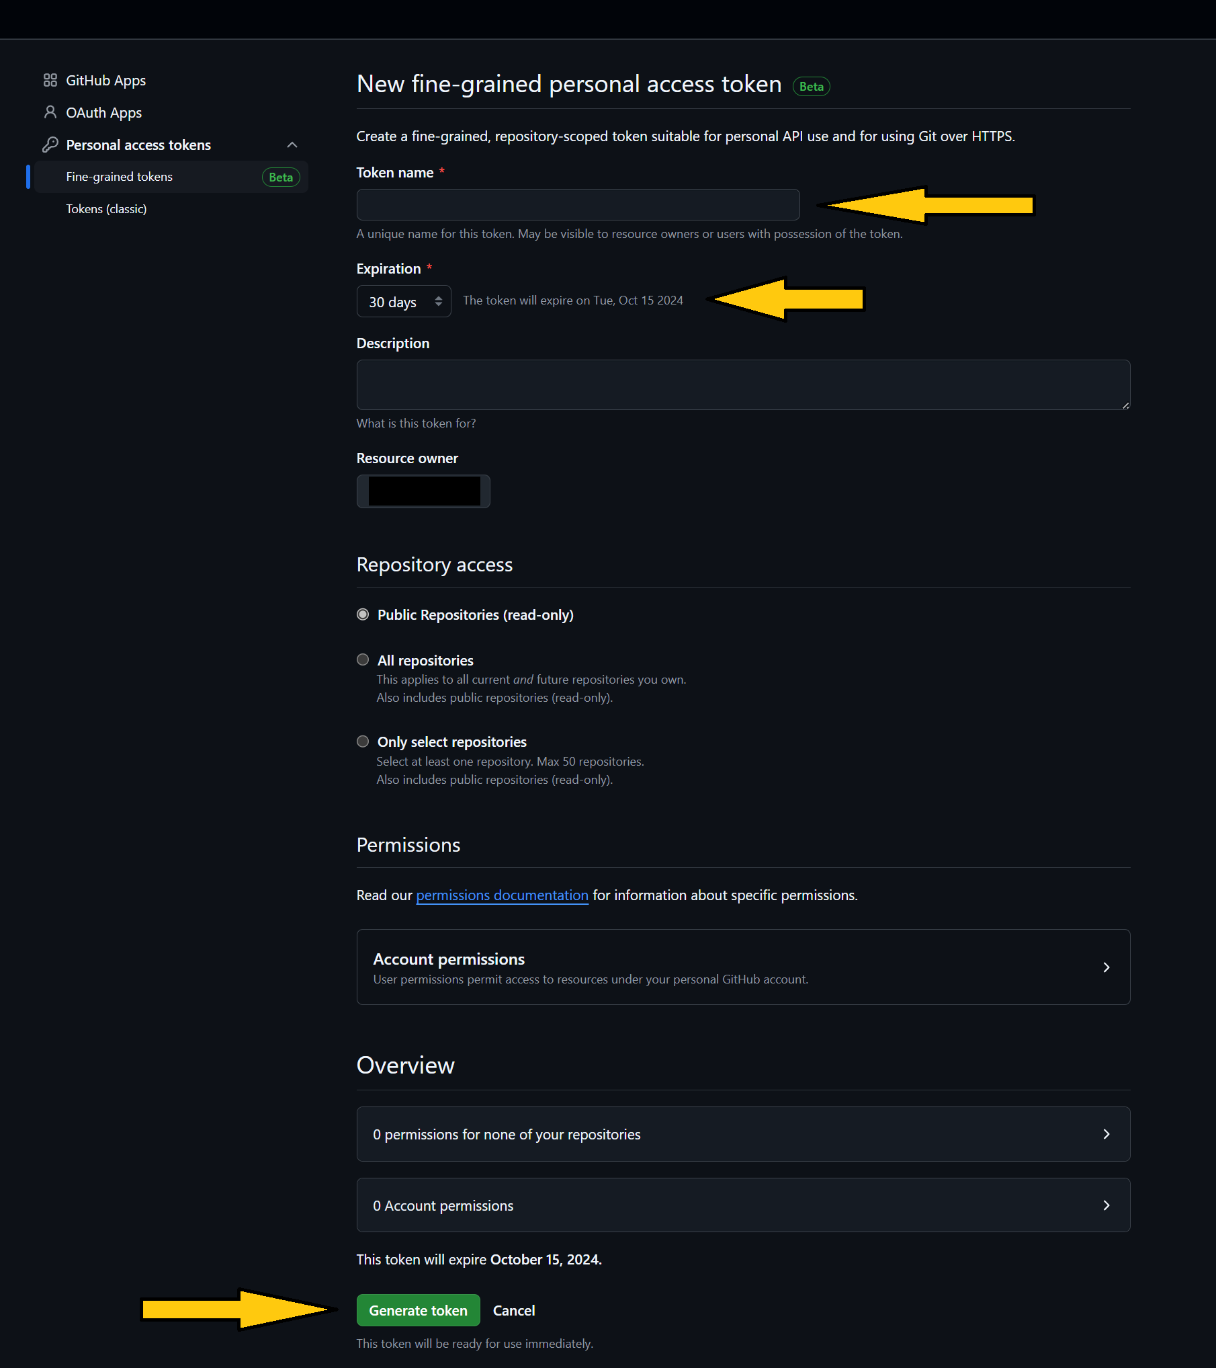1216x1368 pixels.
Task: Click the OAuth Apps person icon
Action: [50, 112]
